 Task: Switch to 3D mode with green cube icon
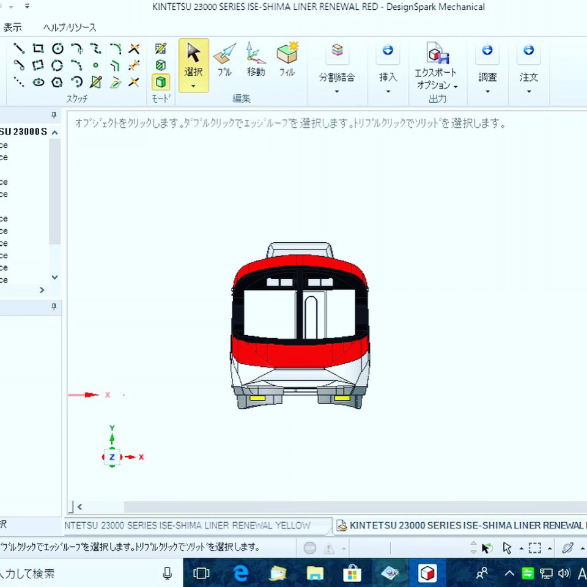(x=161, y=82)
